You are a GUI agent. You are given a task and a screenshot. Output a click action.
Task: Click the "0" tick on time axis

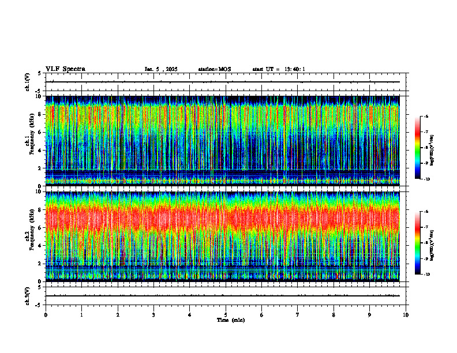[46, 315]
